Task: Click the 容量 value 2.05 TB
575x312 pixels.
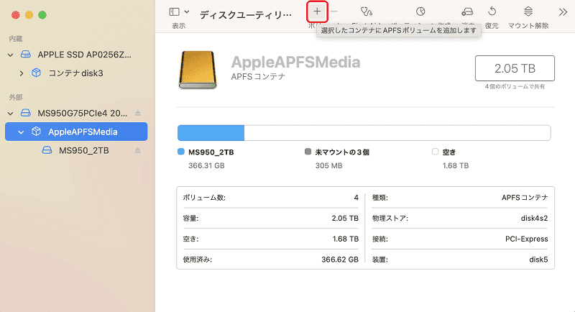Action: click(345, 218)
